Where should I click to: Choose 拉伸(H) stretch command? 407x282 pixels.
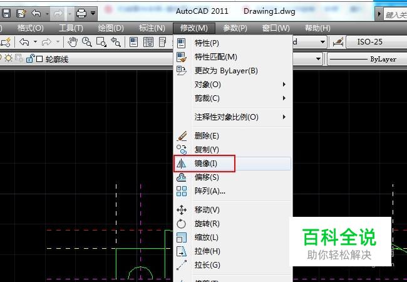tap(233, 251)
